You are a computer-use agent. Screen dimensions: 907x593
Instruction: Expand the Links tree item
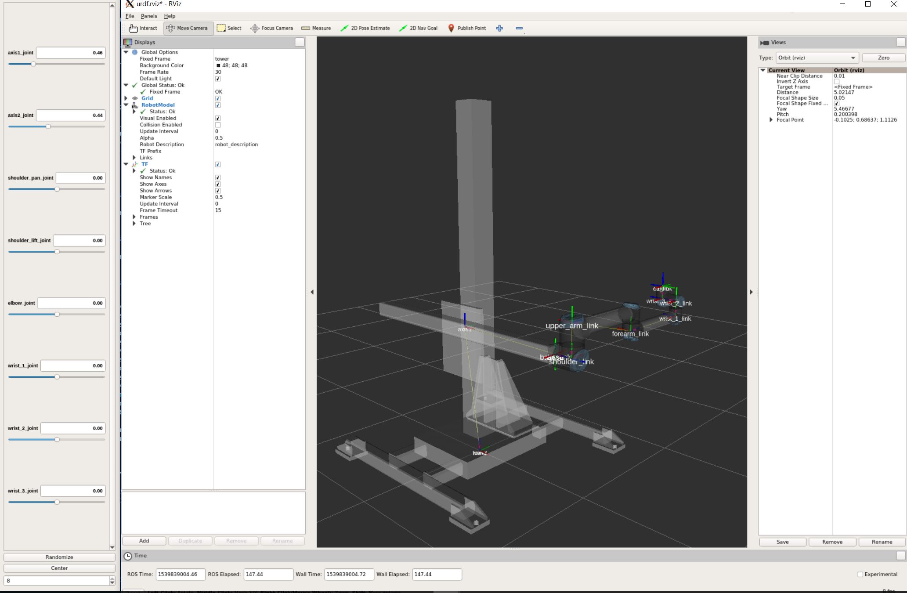134,158
